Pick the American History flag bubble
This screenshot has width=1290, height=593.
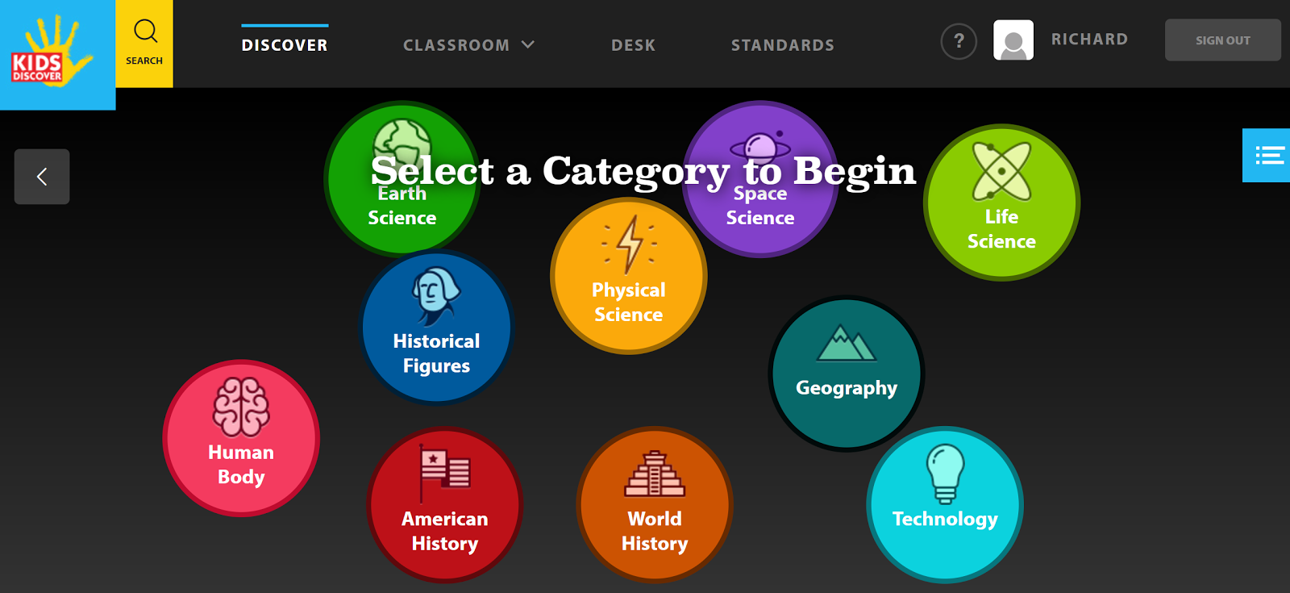445,504
